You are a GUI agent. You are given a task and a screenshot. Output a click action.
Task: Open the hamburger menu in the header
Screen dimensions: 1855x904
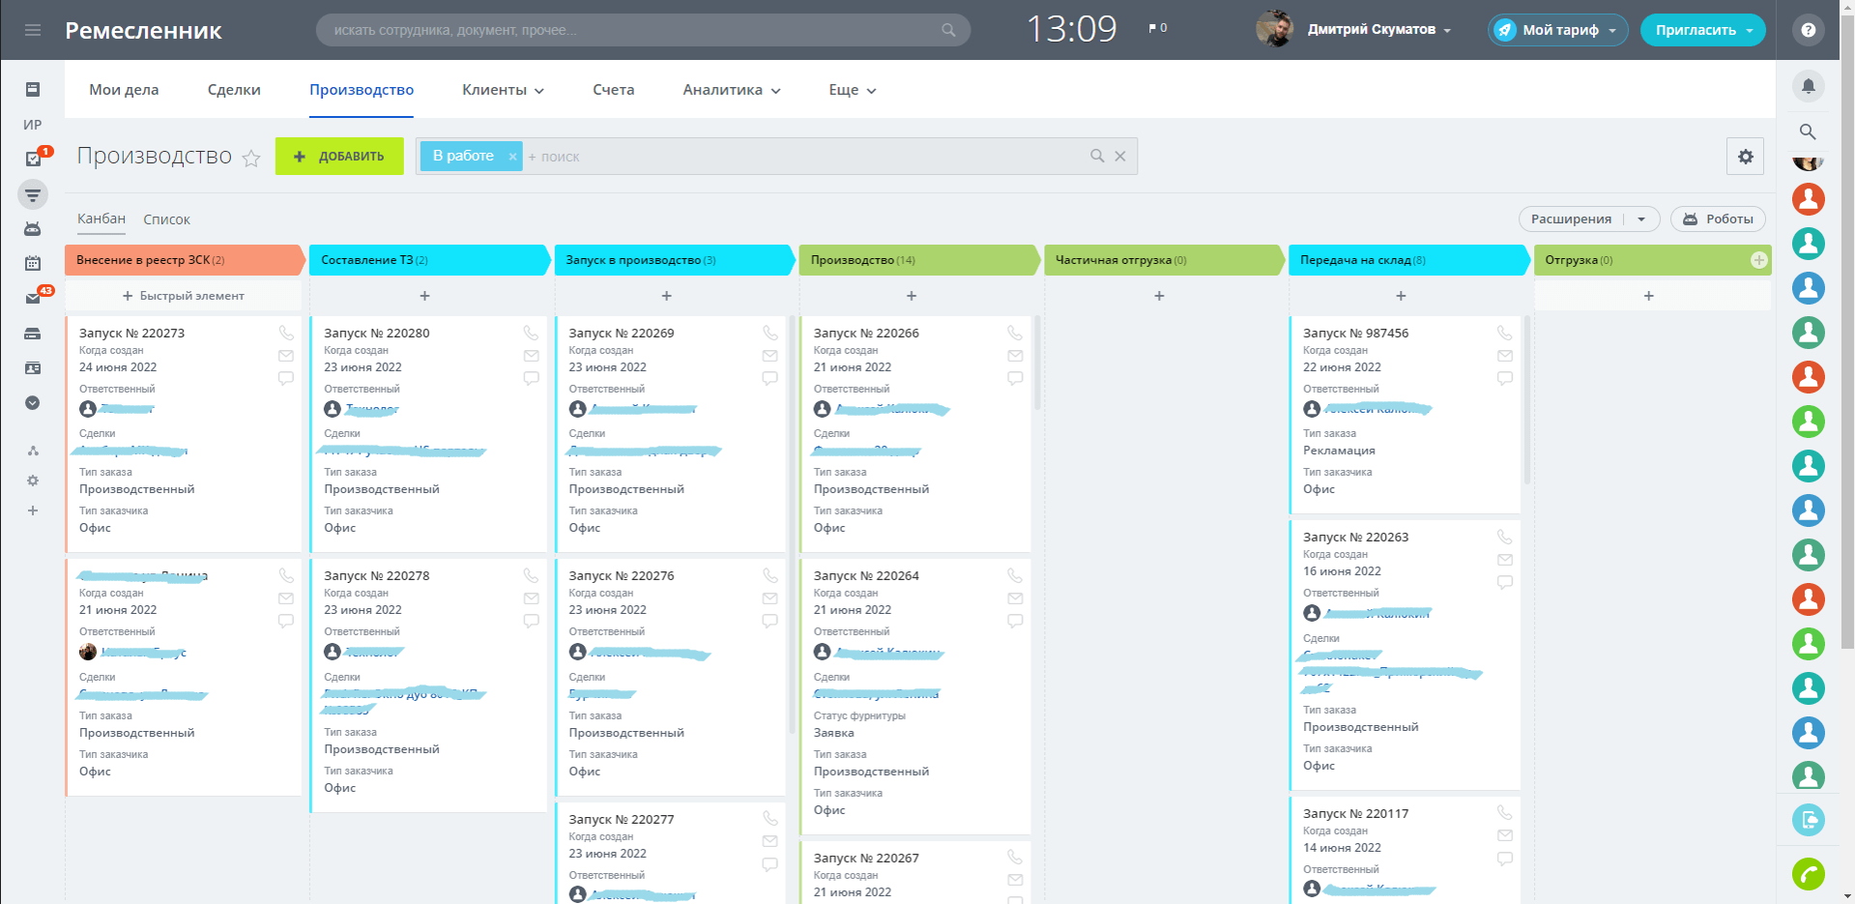coord(33,30)
